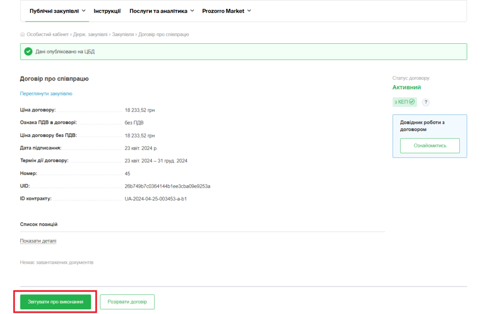The height and width of the screenshot is (314, 481).
Task: Click the UID value 26b749b7c0364144b1ee3cba09e9253a
Action: [167, 186]
